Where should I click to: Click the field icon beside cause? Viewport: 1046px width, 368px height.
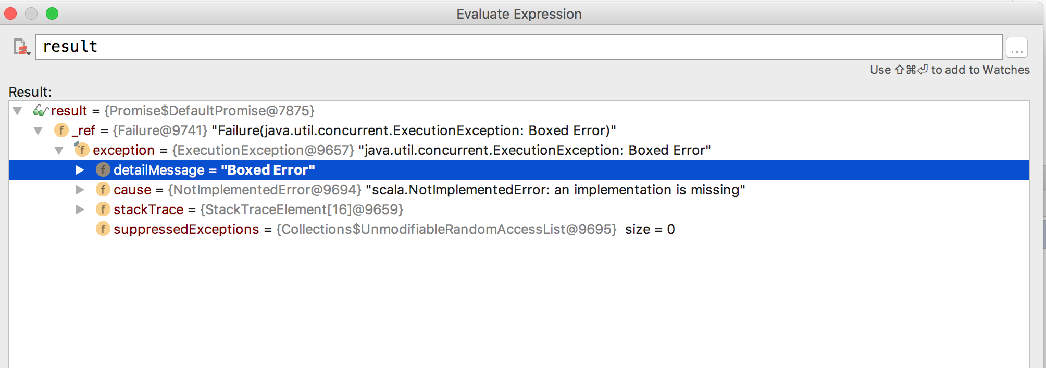pos(103,189)
